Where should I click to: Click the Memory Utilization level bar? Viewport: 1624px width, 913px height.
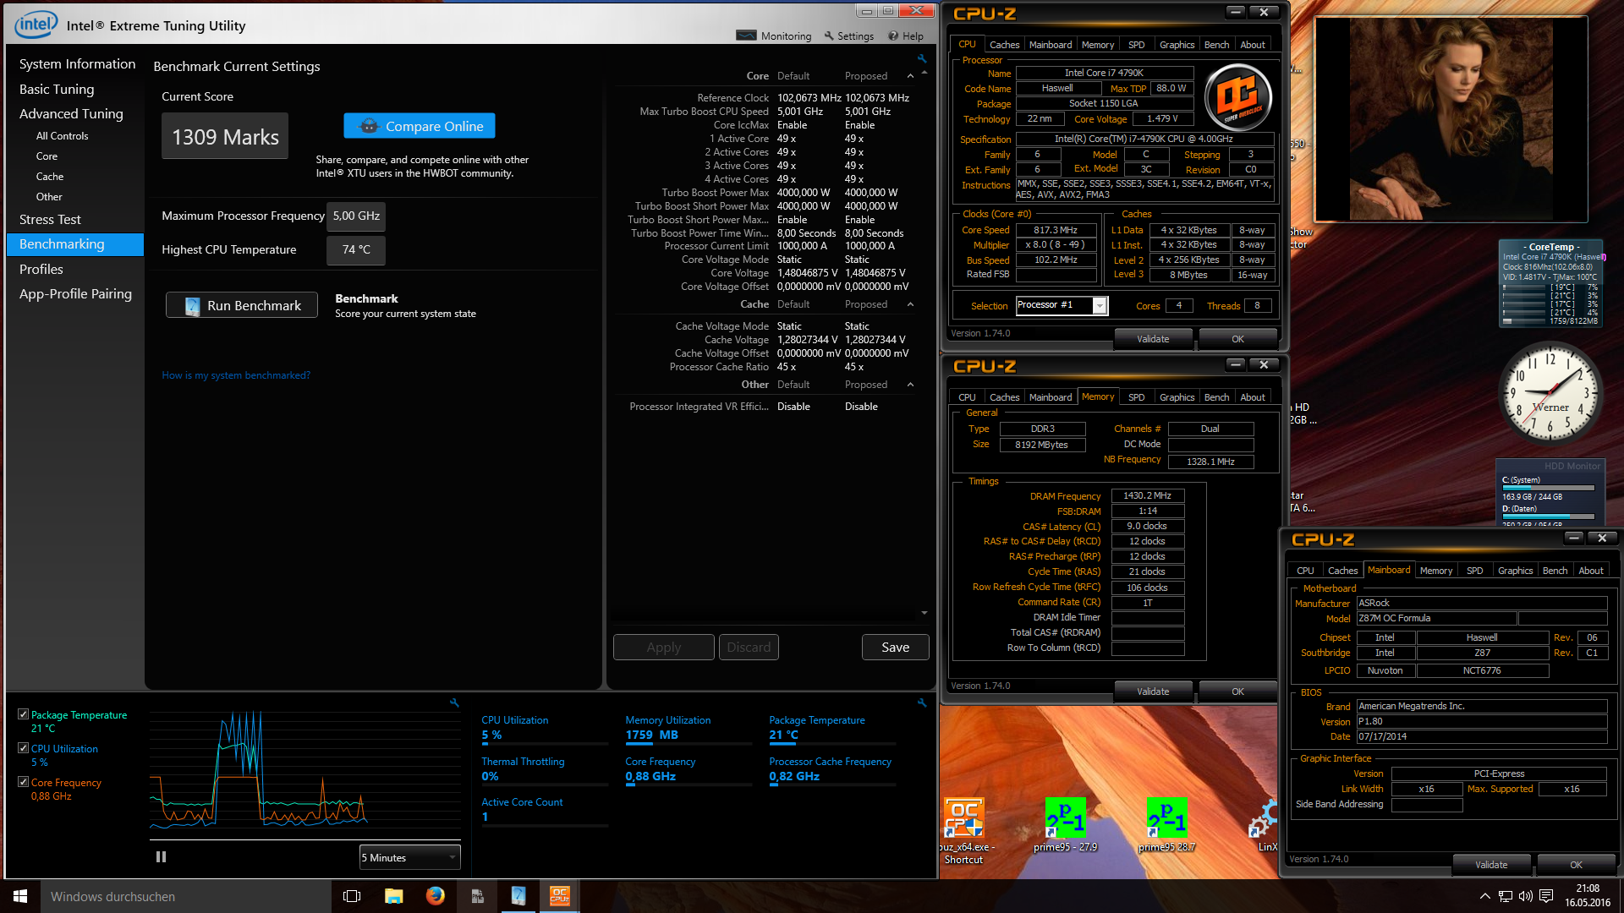pos(689,744)
